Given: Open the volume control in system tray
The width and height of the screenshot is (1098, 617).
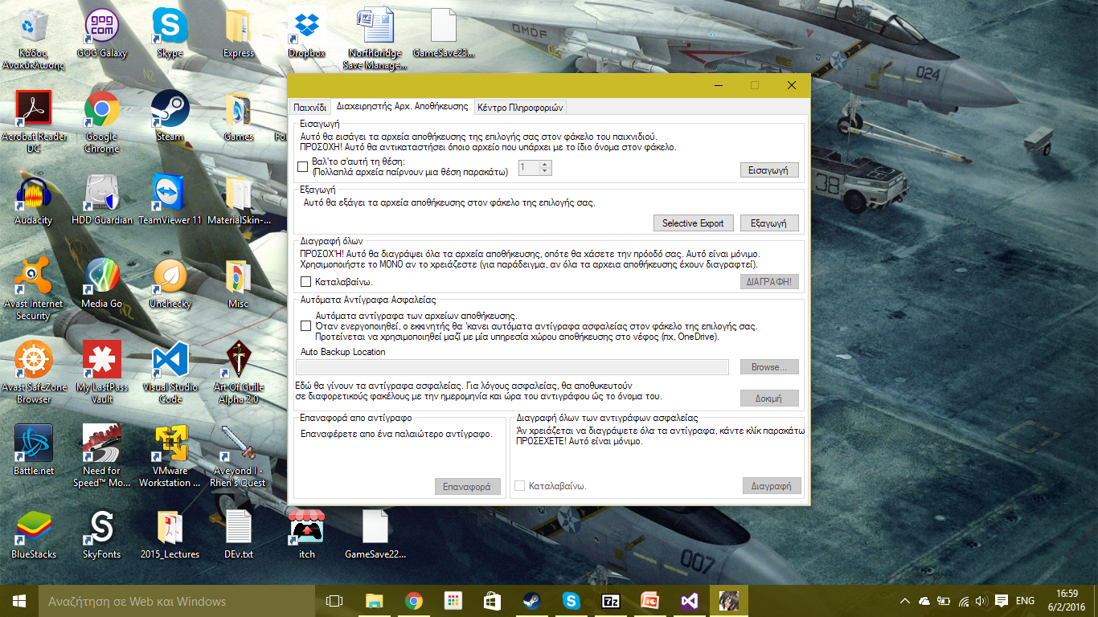Looking at the screenshot, I should click(980, 601).
